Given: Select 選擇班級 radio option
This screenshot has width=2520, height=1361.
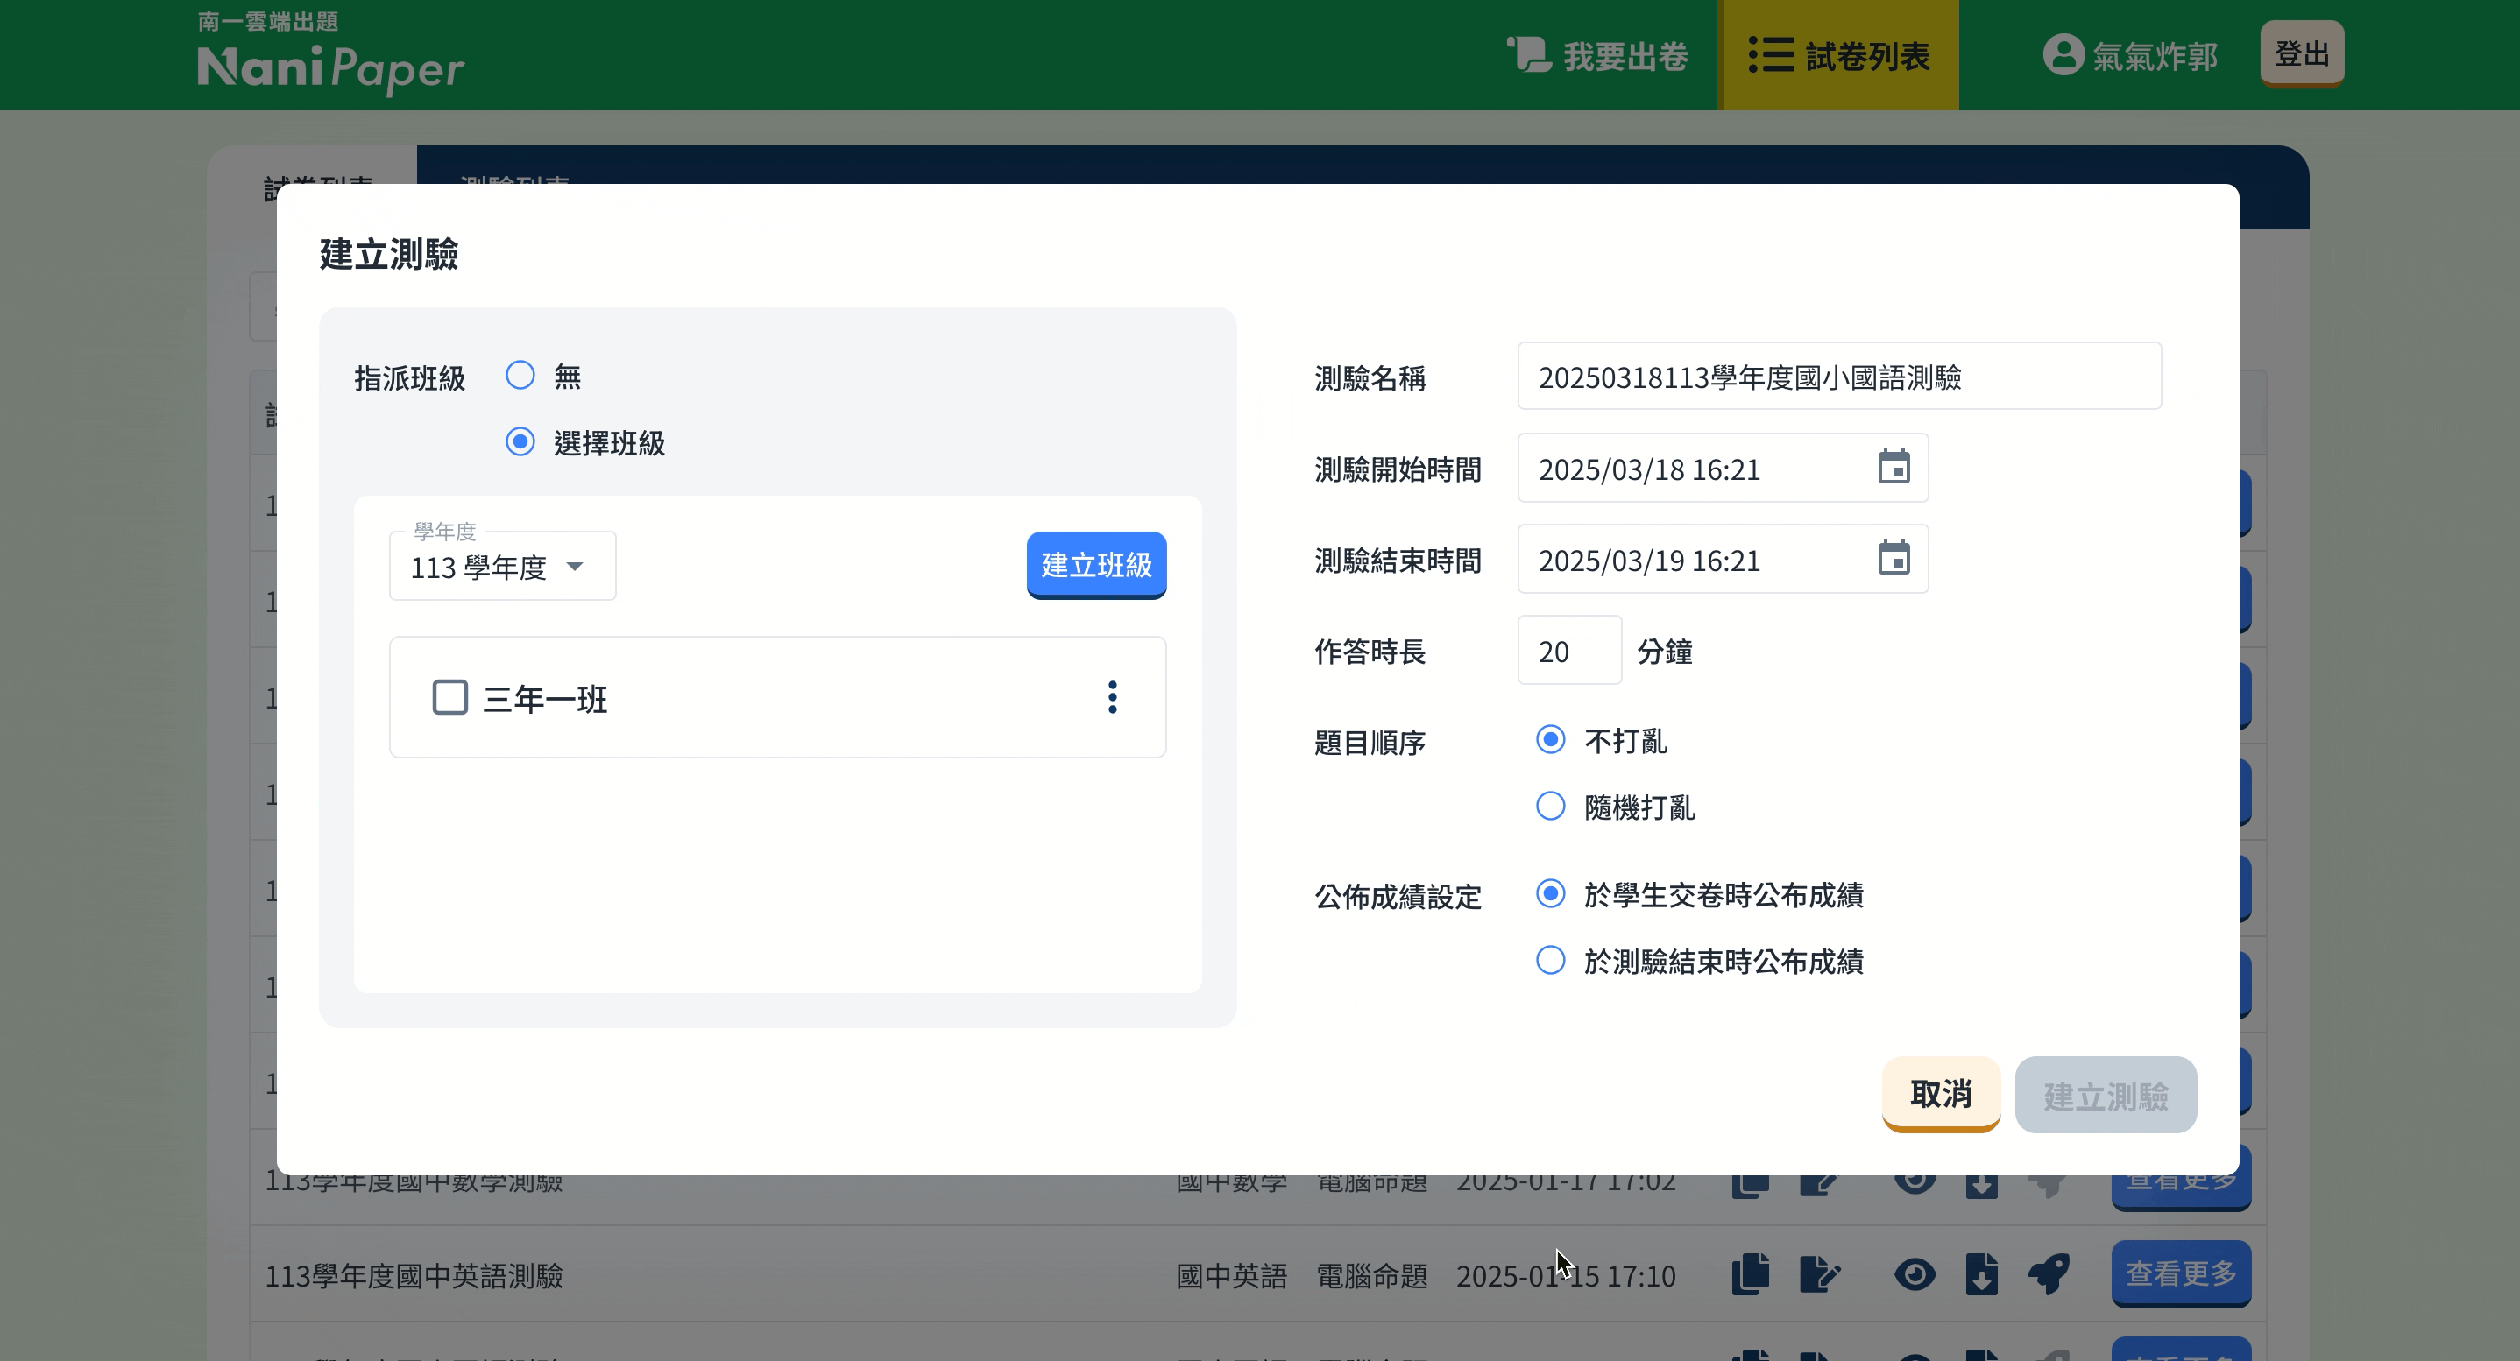Looking at the screenshot, I should [520, 442].
